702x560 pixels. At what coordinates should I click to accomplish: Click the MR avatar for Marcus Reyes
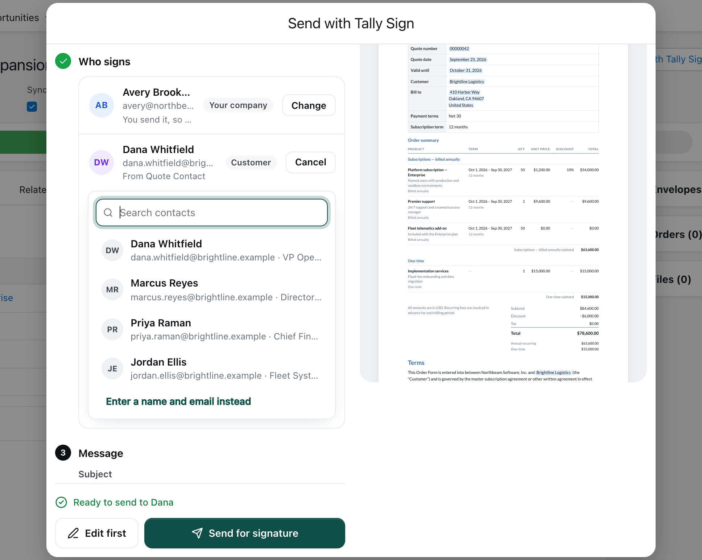tap(112, 289)
